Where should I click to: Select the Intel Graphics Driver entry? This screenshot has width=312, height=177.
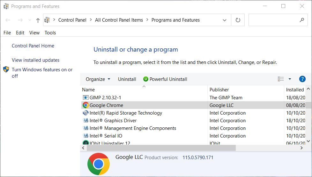click(x=113, y=121)
